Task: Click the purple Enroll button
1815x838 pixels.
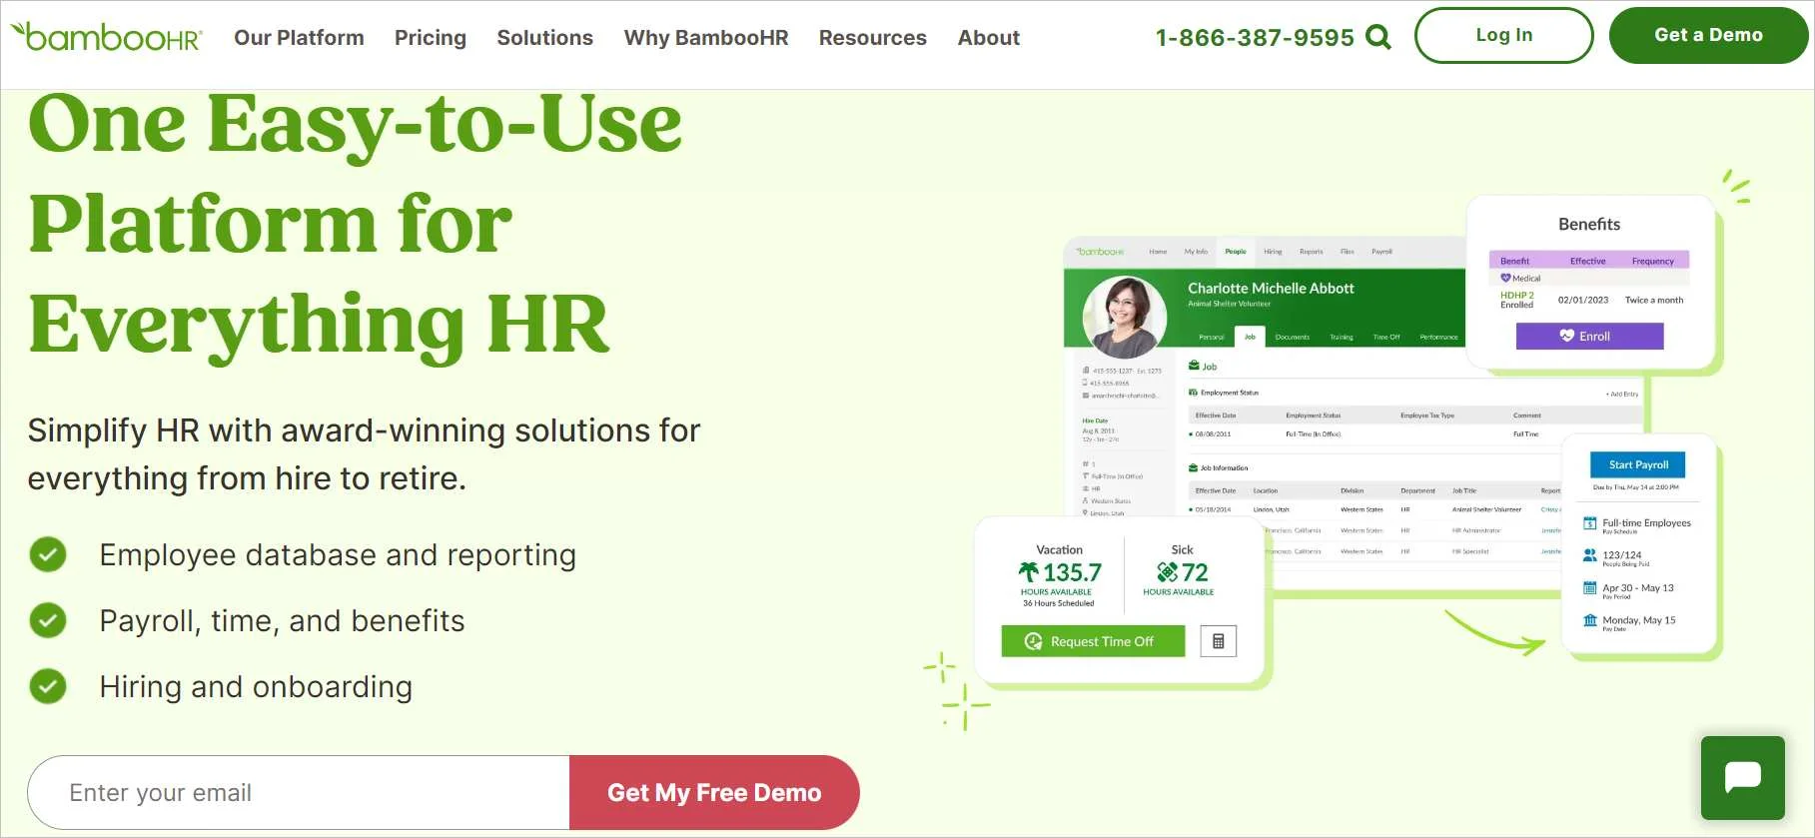Action: pyautogui.click(x=1589, y=336)
